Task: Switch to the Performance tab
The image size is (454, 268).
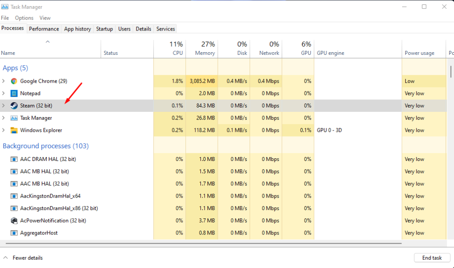Action: pyautogui.click(x=44, y=29)
